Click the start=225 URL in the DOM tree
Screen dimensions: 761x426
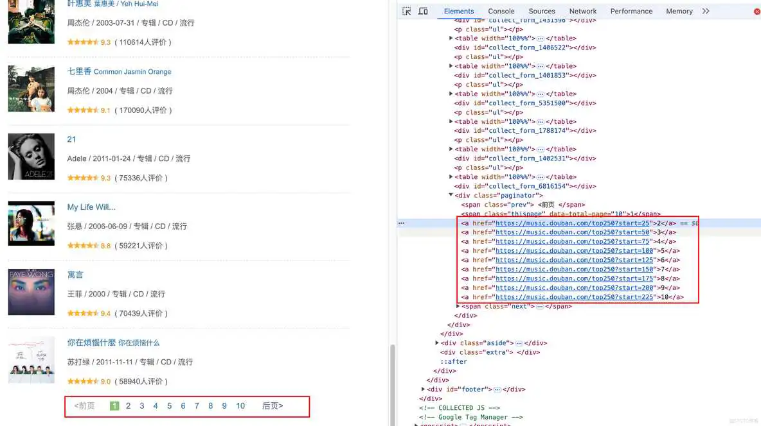point(575,296)
